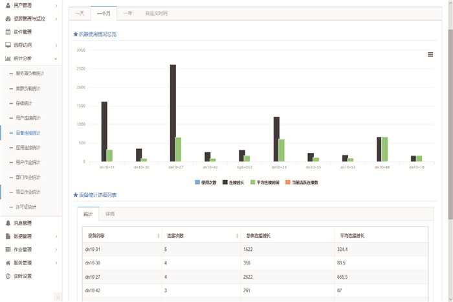453x302 pixels.
Task: Click the 服务管理 flag icon
Action: pos(8,263)
